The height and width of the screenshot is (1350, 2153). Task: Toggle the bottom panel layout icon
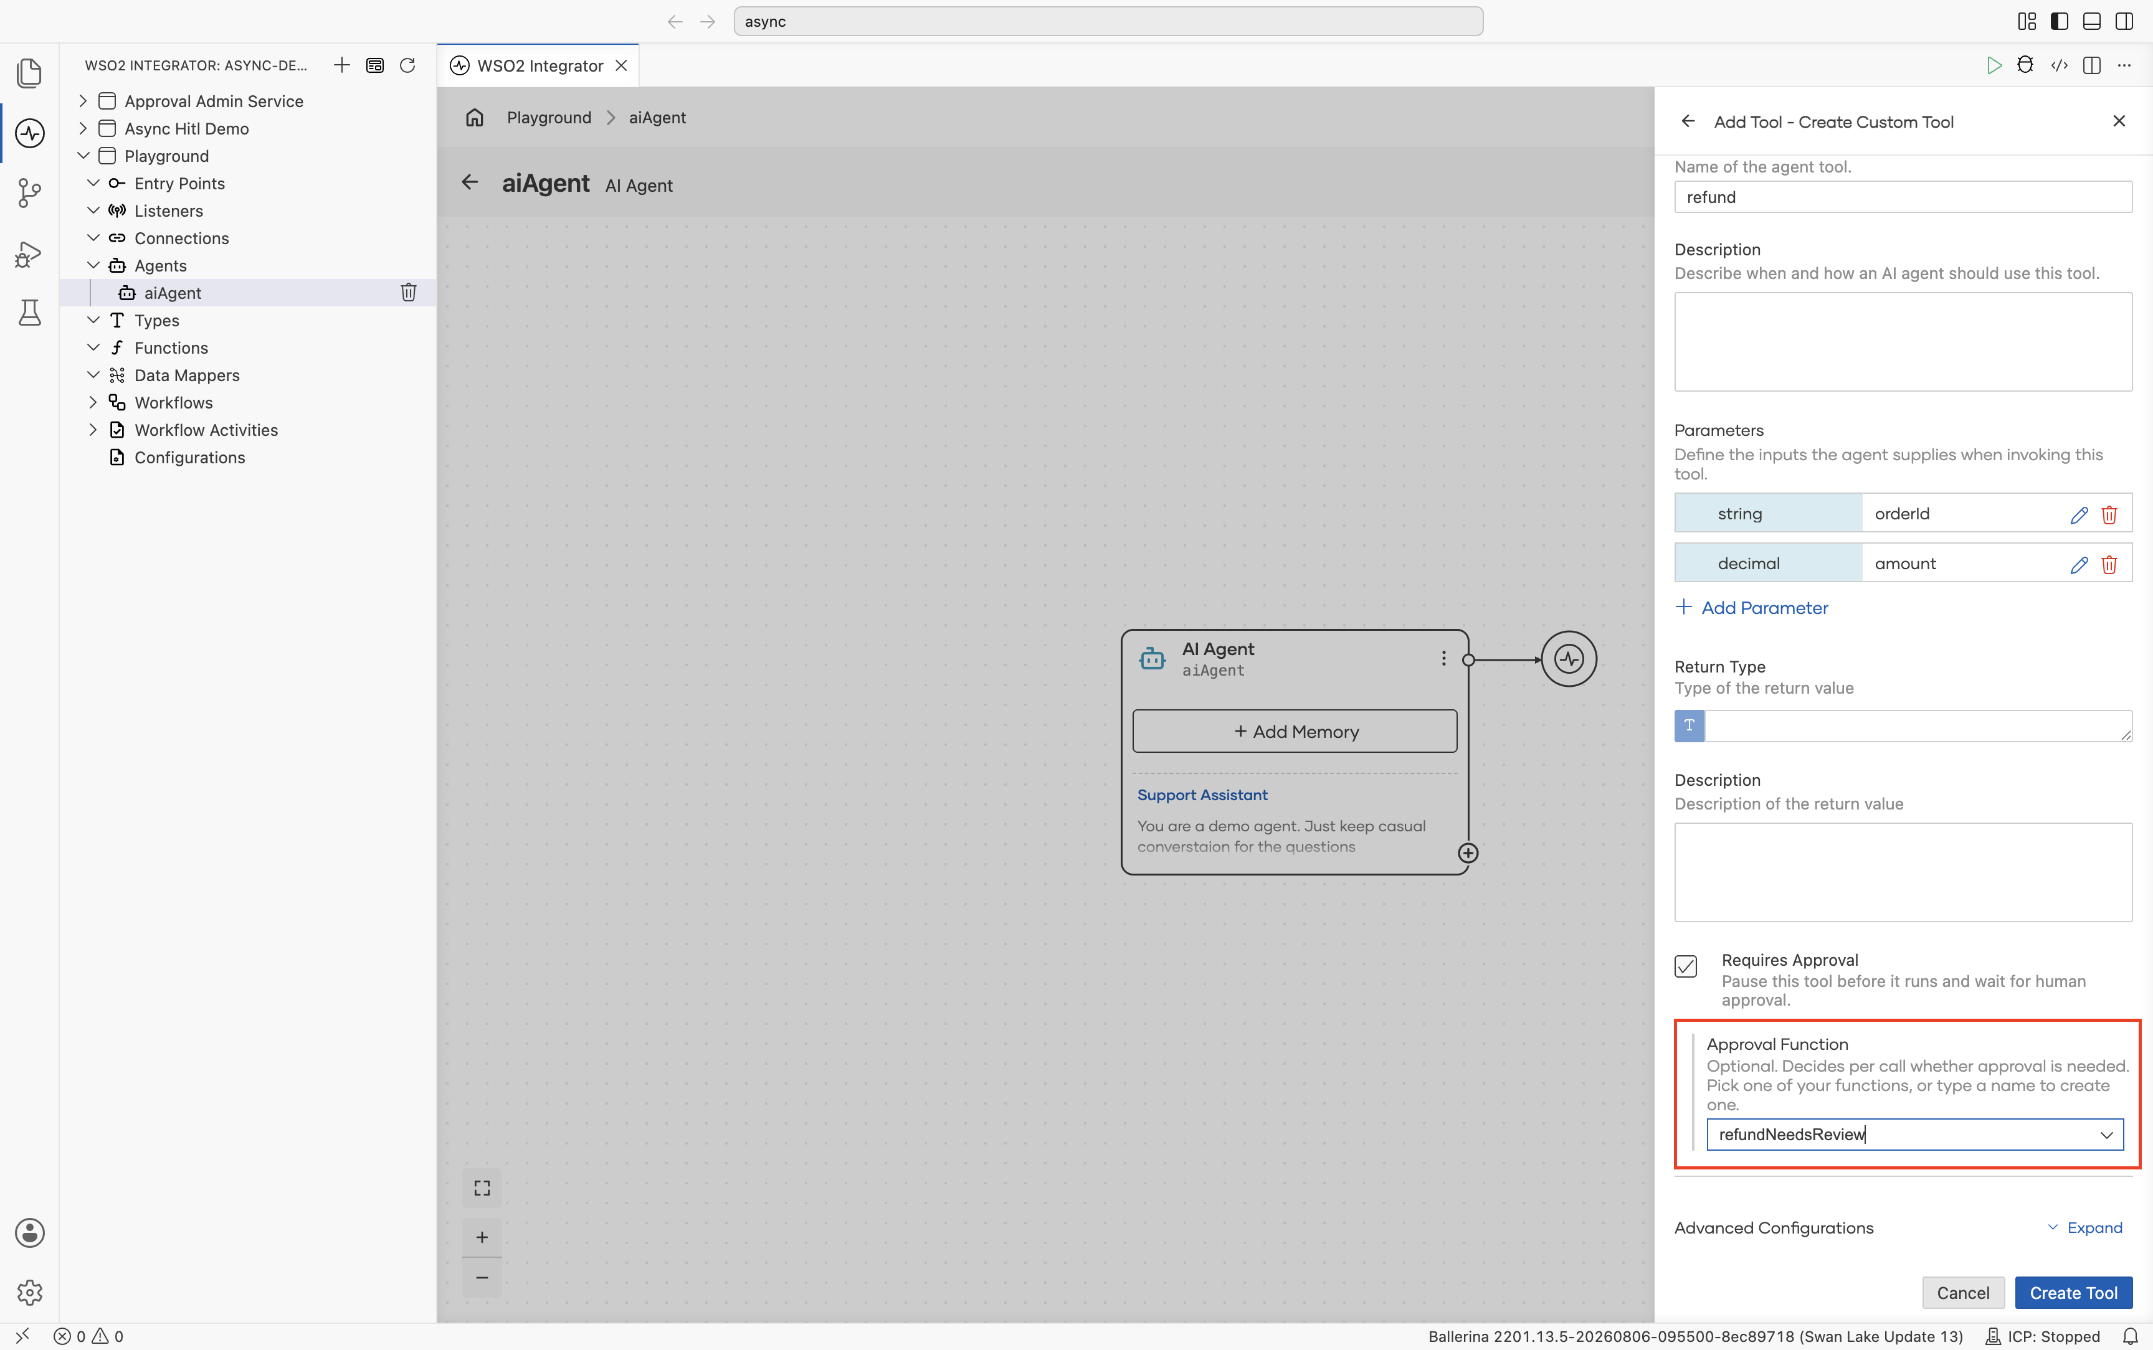(2091, 21)
